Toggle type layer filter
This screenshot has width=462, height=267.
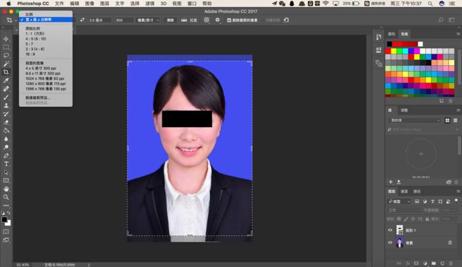coord(432,201)
